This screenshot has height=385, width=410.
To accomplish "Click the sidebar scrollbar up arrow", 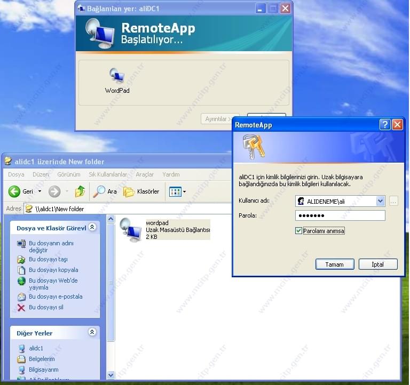I will [x=111, y=219].
